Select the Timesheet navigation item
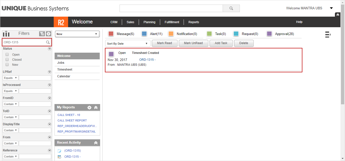 [65, 70]
